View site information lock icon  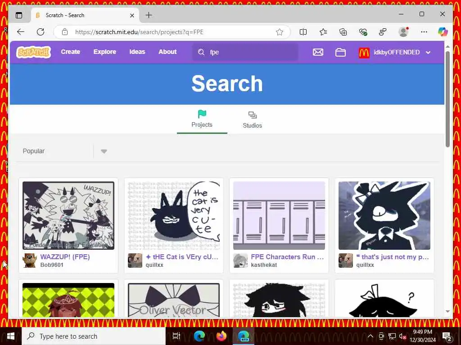tap(65, 32)
